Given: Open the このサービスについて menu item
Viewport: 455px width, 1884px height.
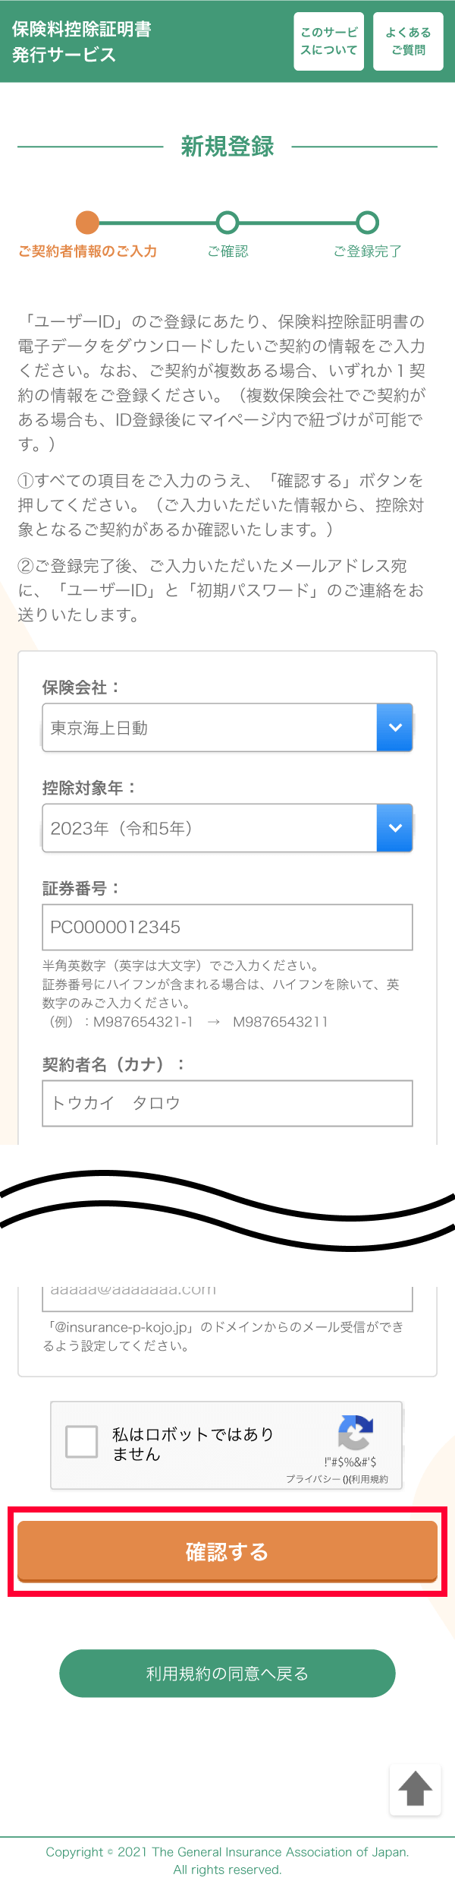Looking at the screenshot, I should (x=328, y=41).
